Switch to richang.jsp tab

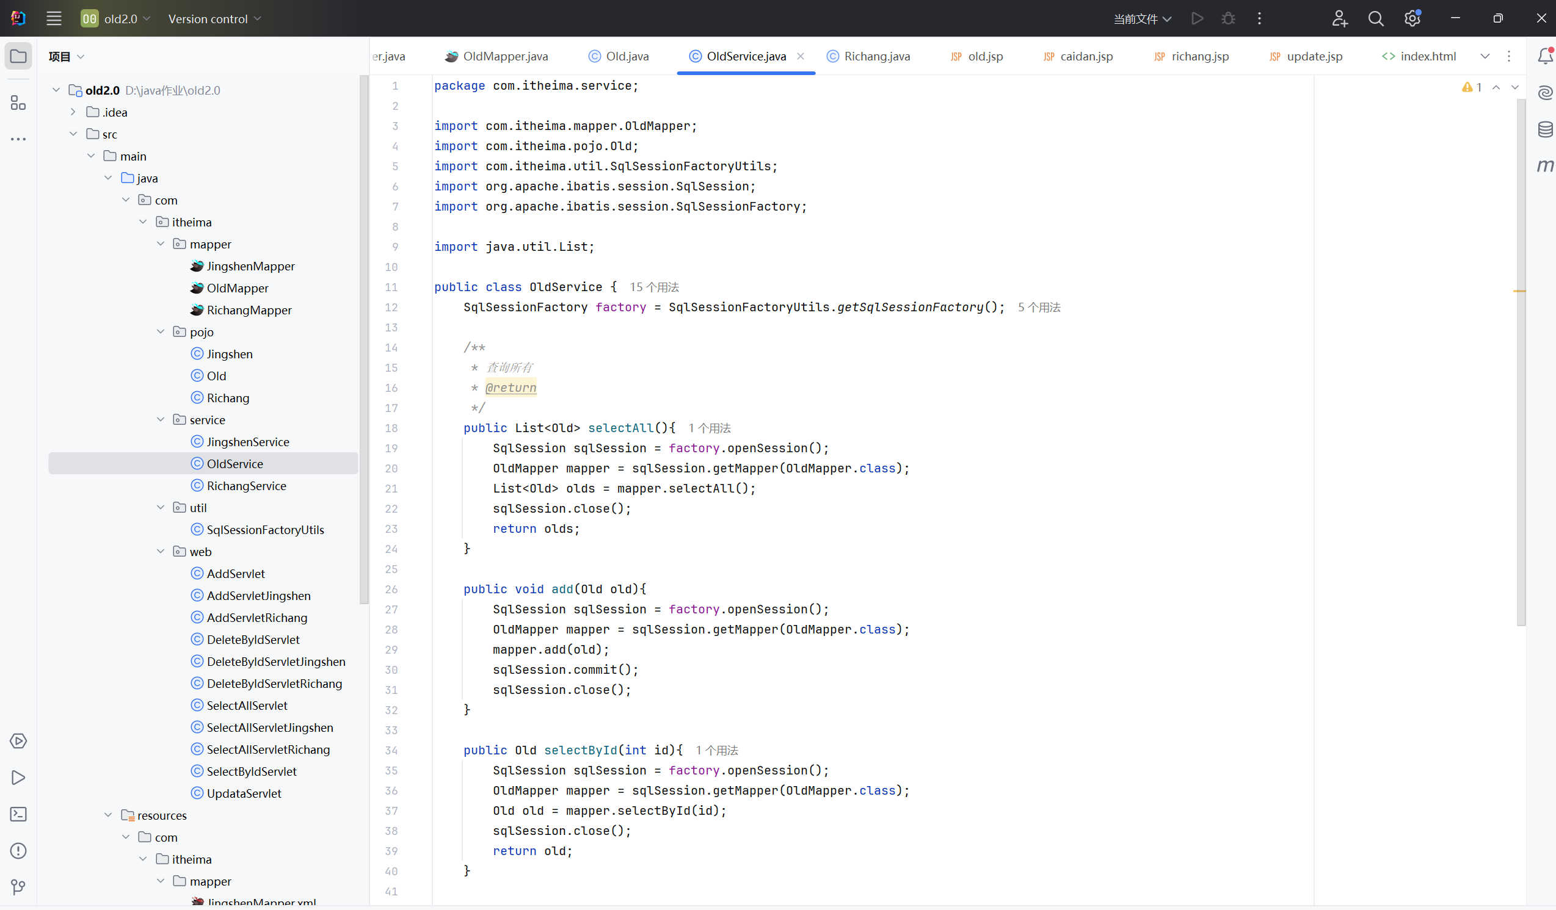click(x=1191, y=56)
